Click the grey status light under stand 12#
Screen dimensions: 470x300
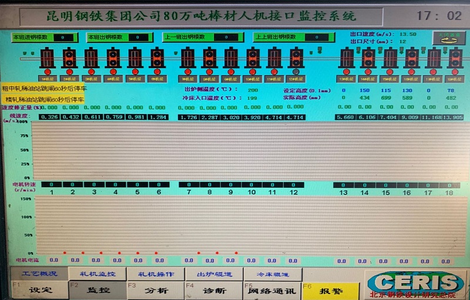296,72
